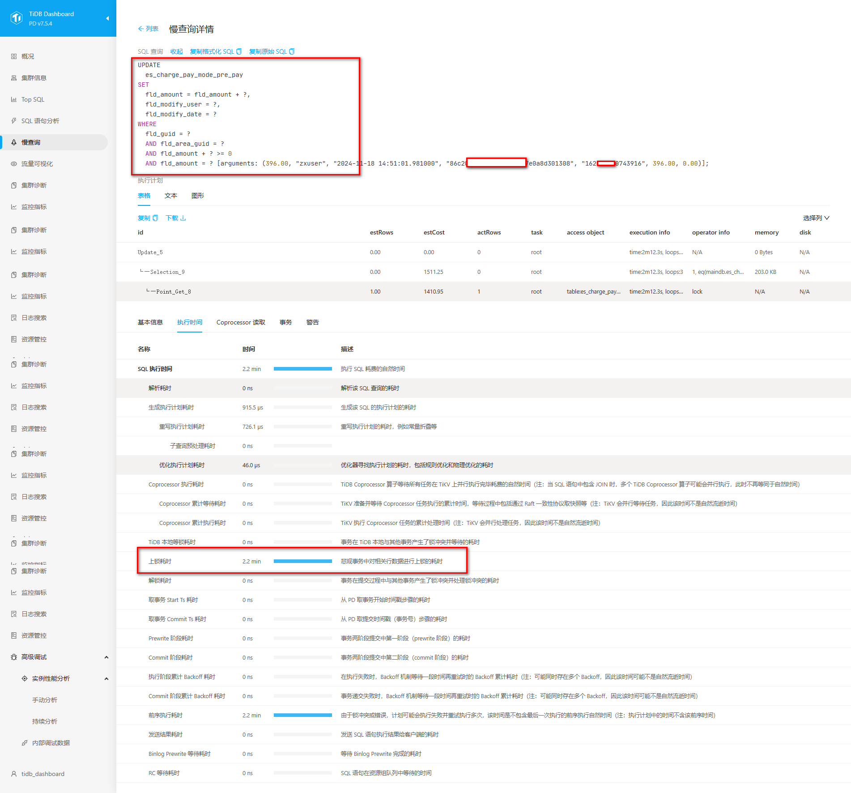Click the 上锁耗时 progress bar
851x793 pixels.
[x=303, y=561]
